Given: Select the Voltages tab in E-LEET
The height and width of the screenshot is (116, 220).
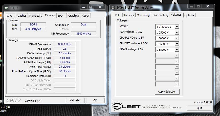Looking at the screenshot, I should pos(176,15).
